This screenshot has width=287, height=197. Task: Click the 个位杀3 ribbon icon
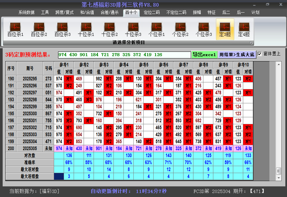click(204, 29)
